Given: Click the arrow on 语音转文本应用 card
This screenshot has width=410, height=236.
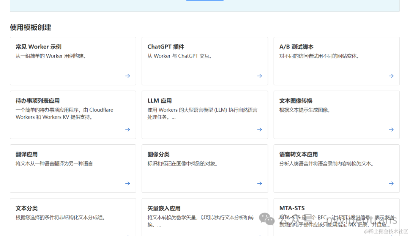Looking at the screenshot, I should click(391, 184).
